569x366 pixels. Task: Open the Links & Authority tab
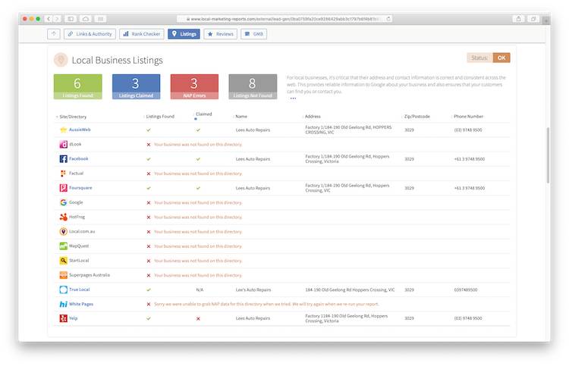pos(90,33)
